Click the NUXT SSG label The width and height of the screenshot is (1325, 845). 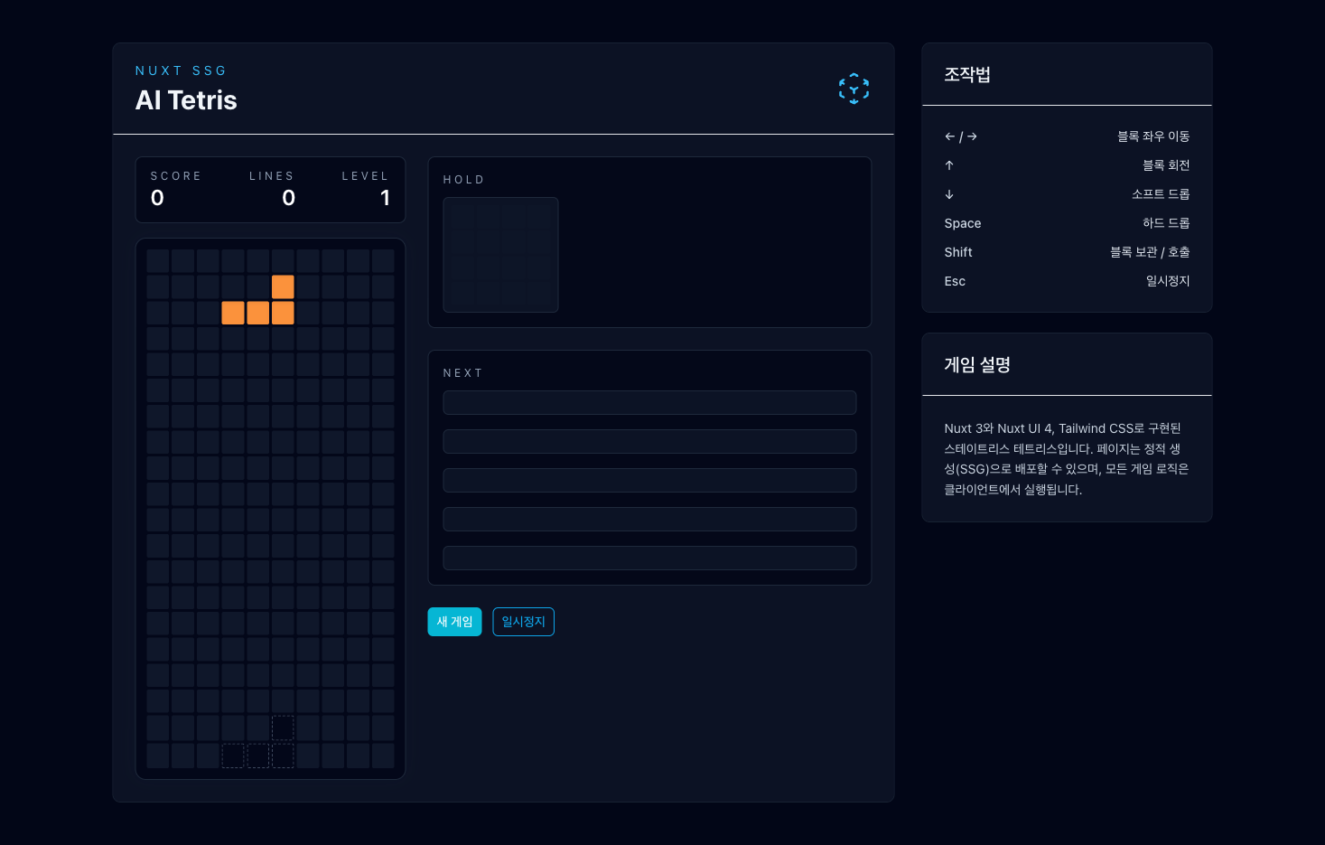click(181, 70)
